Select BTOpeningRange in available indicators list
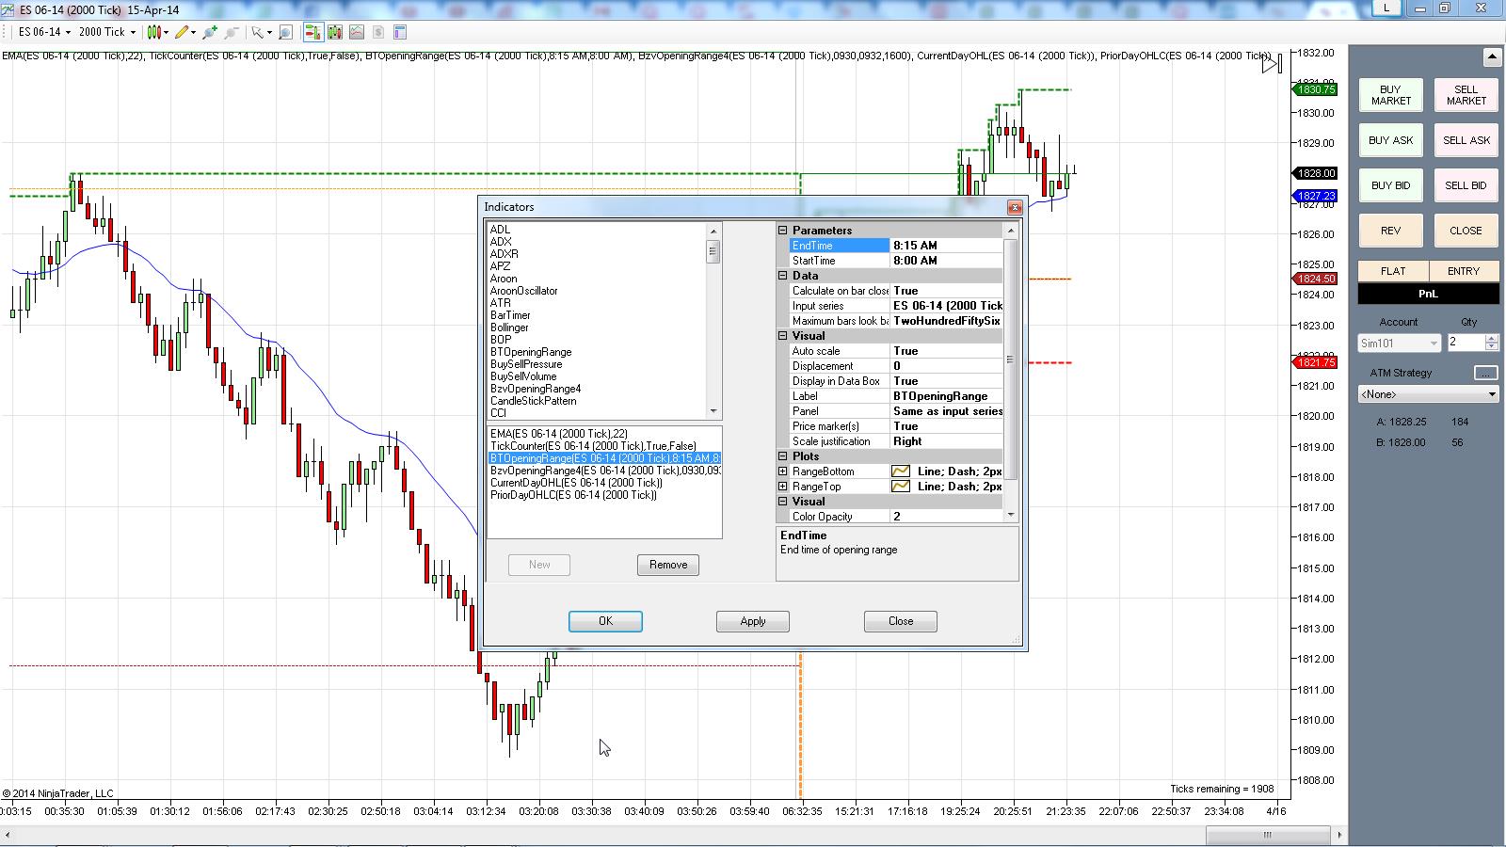This screenshot has height=847, width=1506. point(531,352)
